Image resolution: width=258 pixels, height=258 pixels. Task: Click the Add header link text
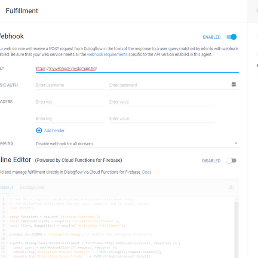(x=54, y=130)
